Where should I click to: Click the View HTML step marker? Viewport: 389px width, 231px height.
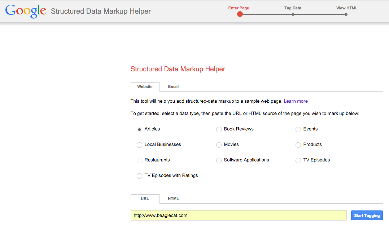click(346, 14)
